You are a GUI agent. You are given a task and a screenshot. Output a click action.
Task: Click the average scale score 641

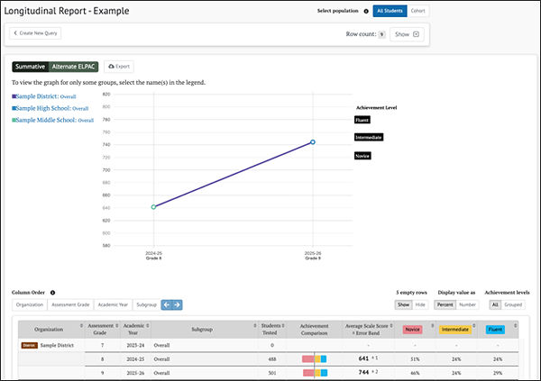point(363,358)
